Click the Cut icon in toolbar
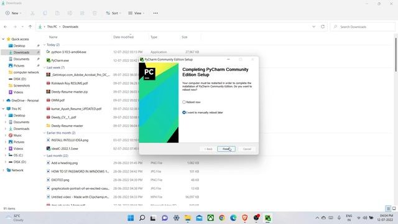The width and height of the screenshot is (398, 224). click(32, 13)
